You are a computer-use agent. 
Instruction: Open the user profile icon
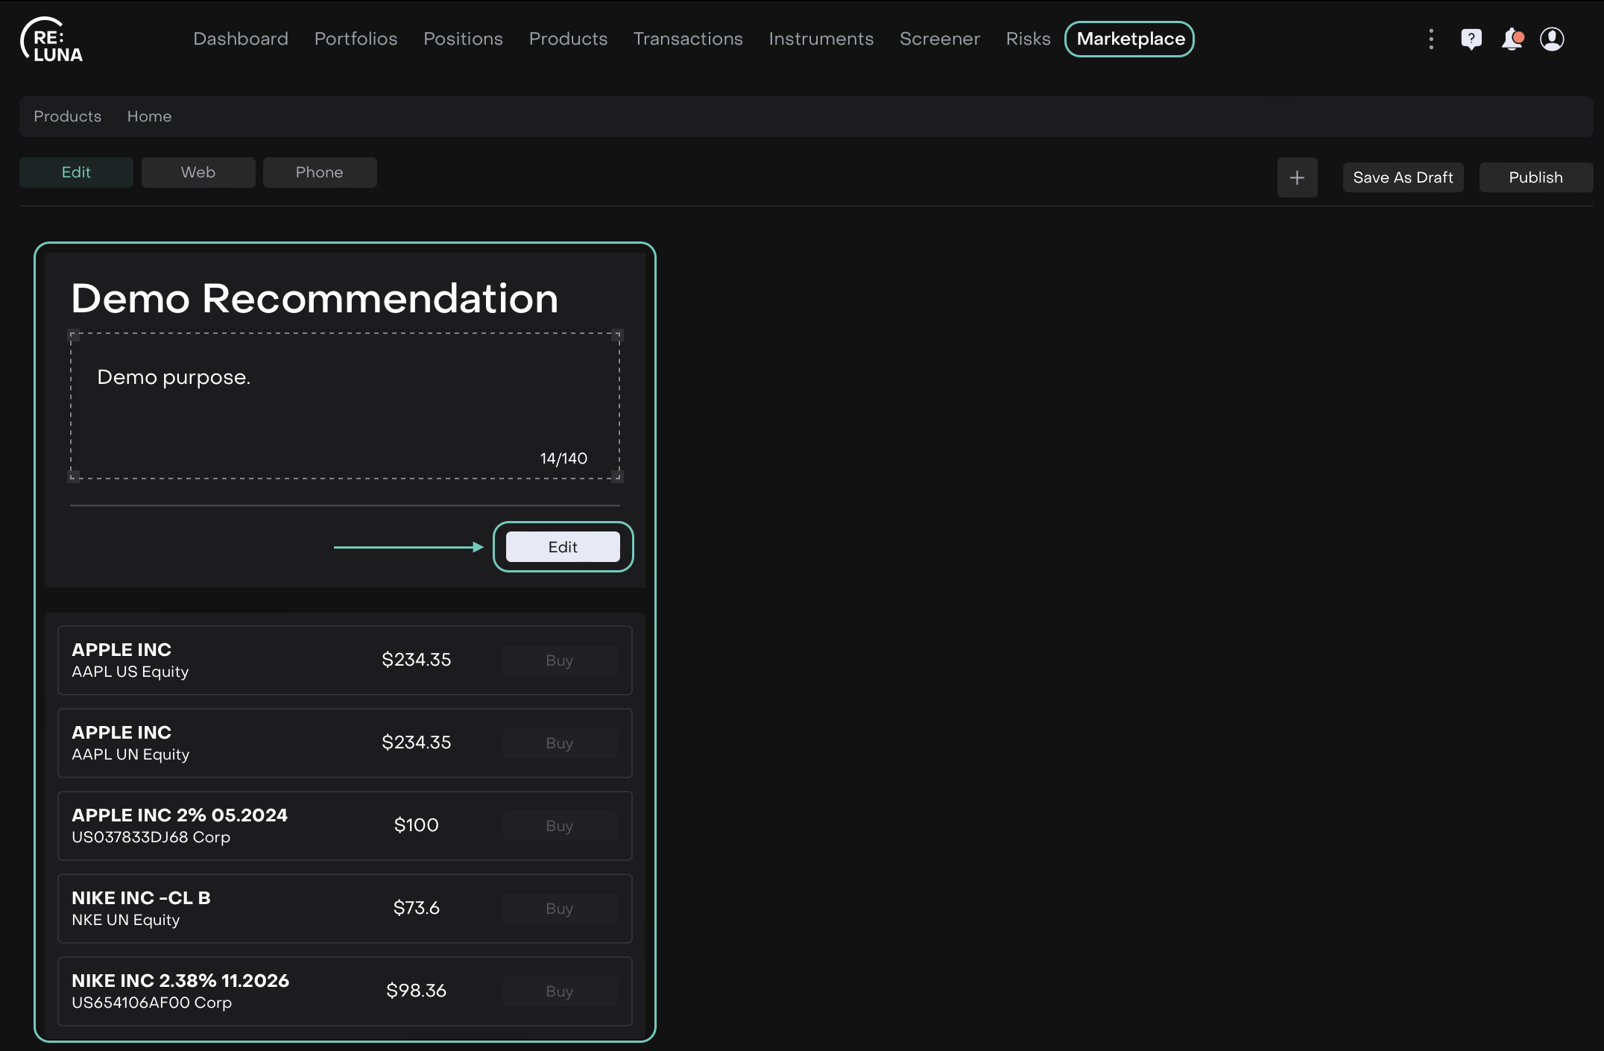(1552, 39)
